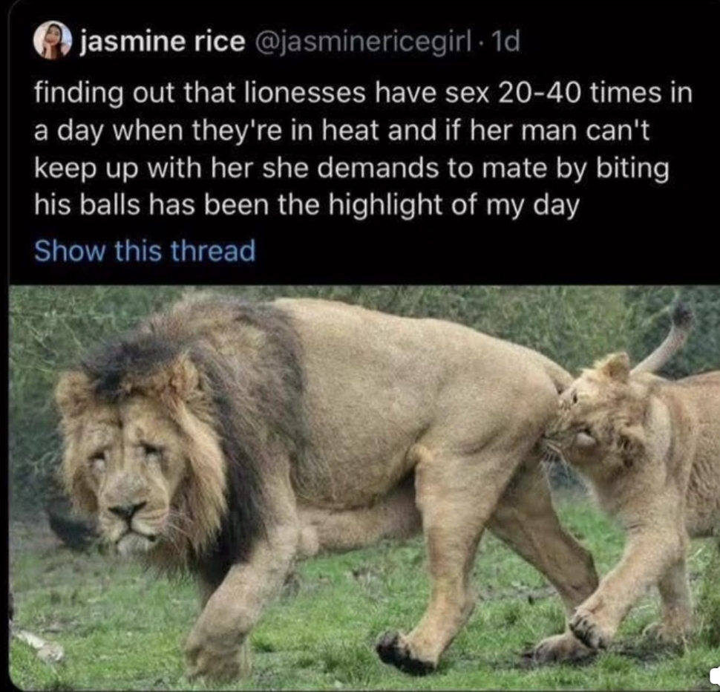The width and height of the screenshot is (720, 692).
Task: Open jasmine rice's profile avatar
Action: 53,40
